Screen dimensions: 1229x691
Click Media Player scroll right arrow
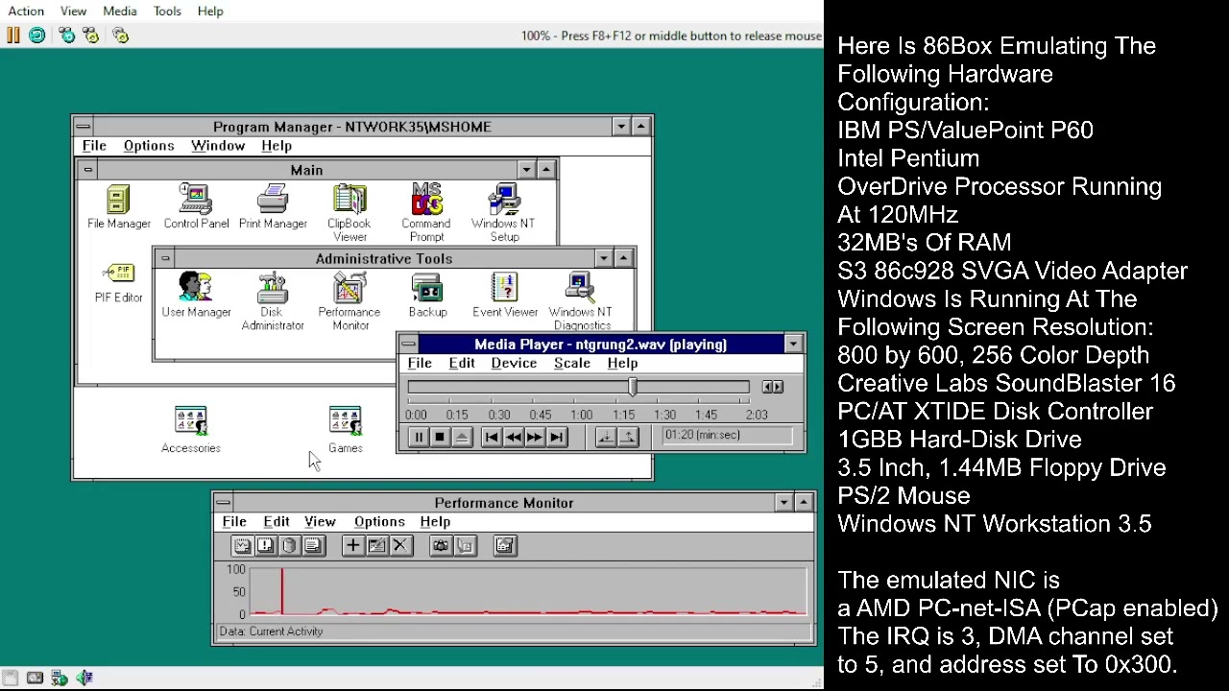click(778, 387)
